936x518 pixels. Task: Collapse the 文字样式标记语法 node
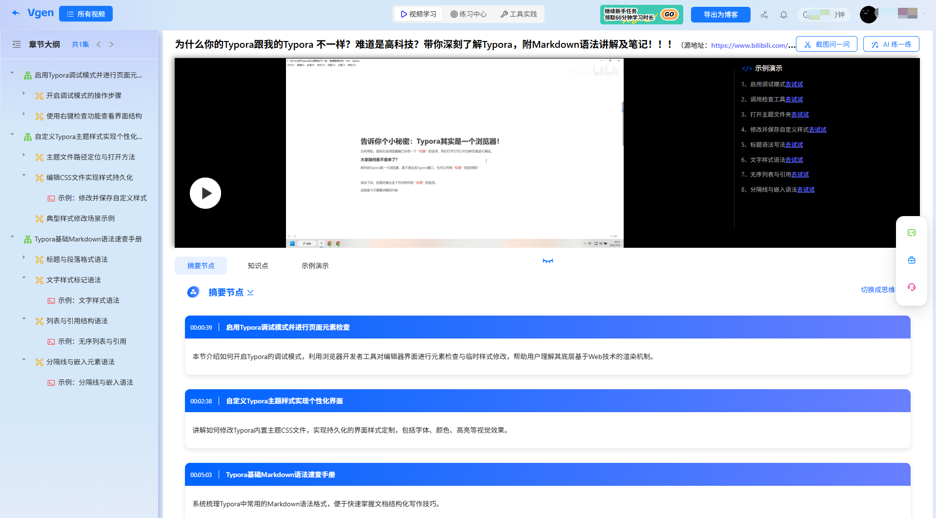24,278
